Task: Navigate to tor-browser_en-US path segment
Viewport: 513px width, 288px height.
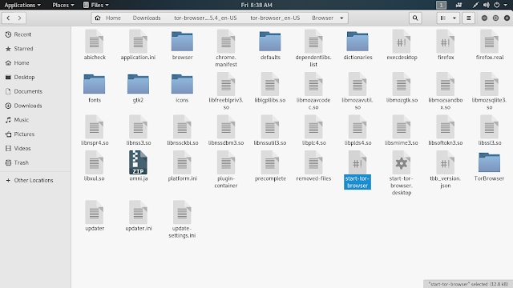Action: 275,18
